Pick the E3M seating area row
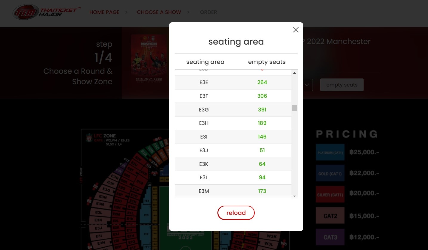The height and width of the screenshot is (250, 428). [x=233, y=191]
